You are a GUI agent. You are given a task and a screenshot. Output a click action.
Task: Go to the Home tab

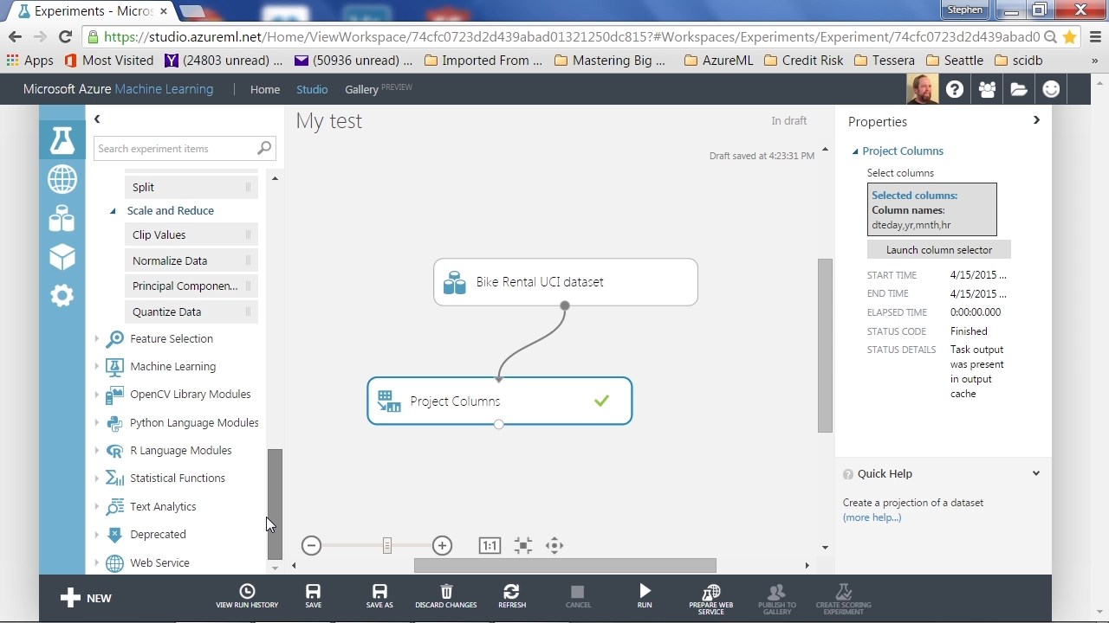point(265,89)
